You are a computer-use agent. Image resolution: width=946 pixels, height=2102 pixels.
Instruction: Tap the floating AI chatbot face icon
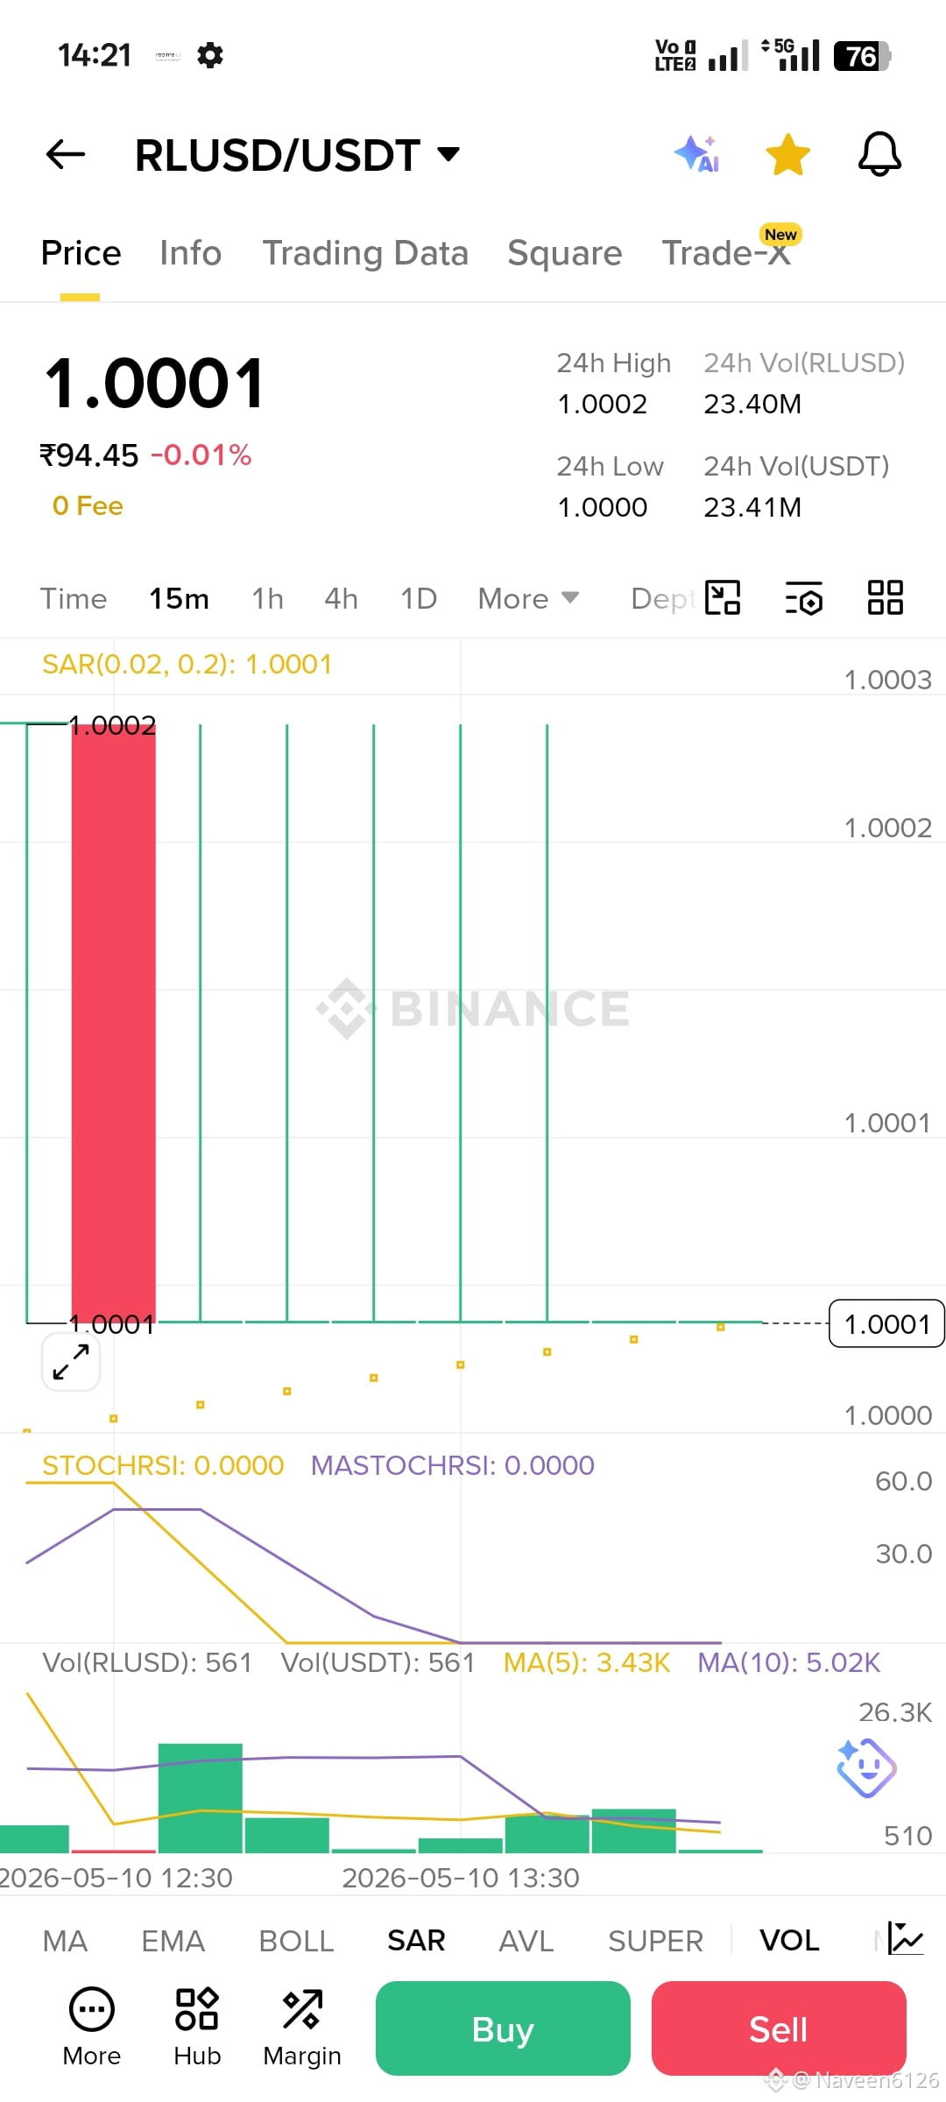point(866,1767)
